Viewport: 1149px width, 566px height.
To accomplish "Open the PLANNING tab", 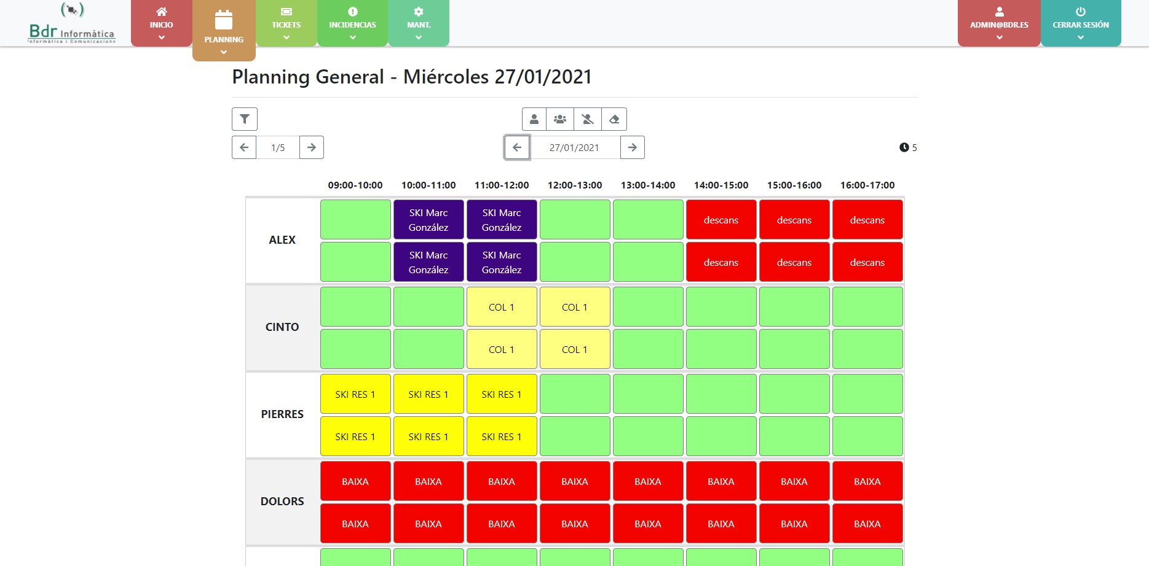I will [x=224, y=31].
